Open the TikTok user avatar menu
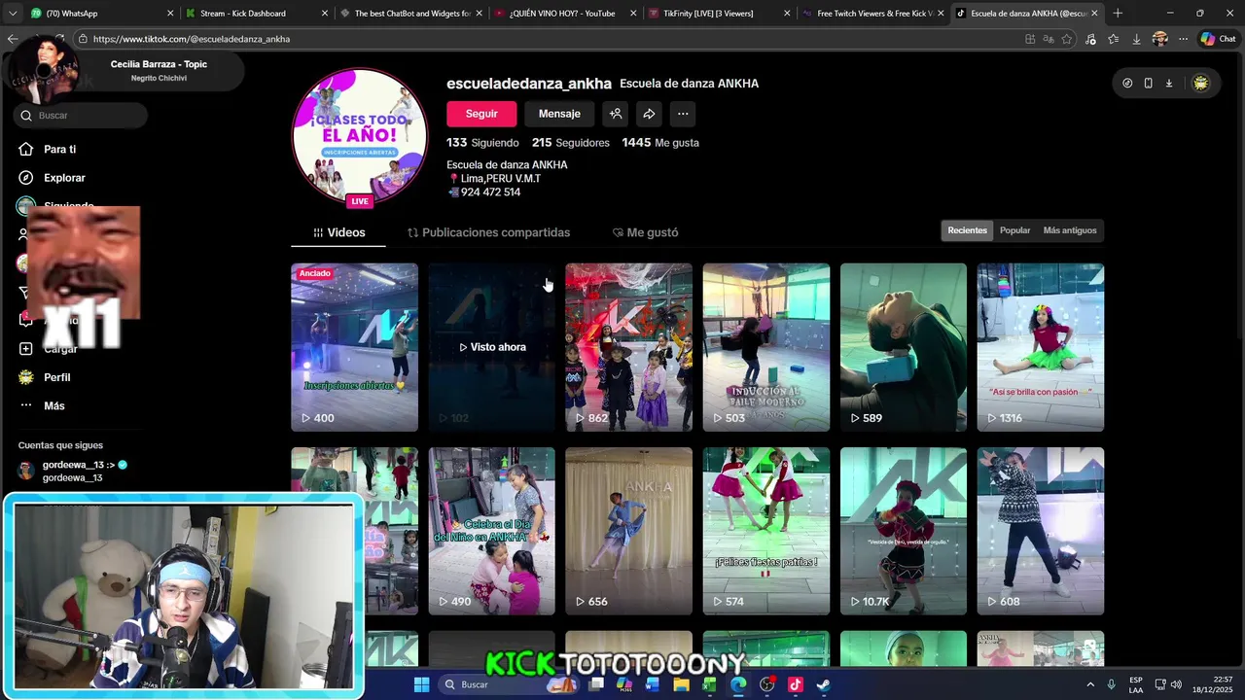Viewport: 1245px width, 700px height. point(1200,83)
